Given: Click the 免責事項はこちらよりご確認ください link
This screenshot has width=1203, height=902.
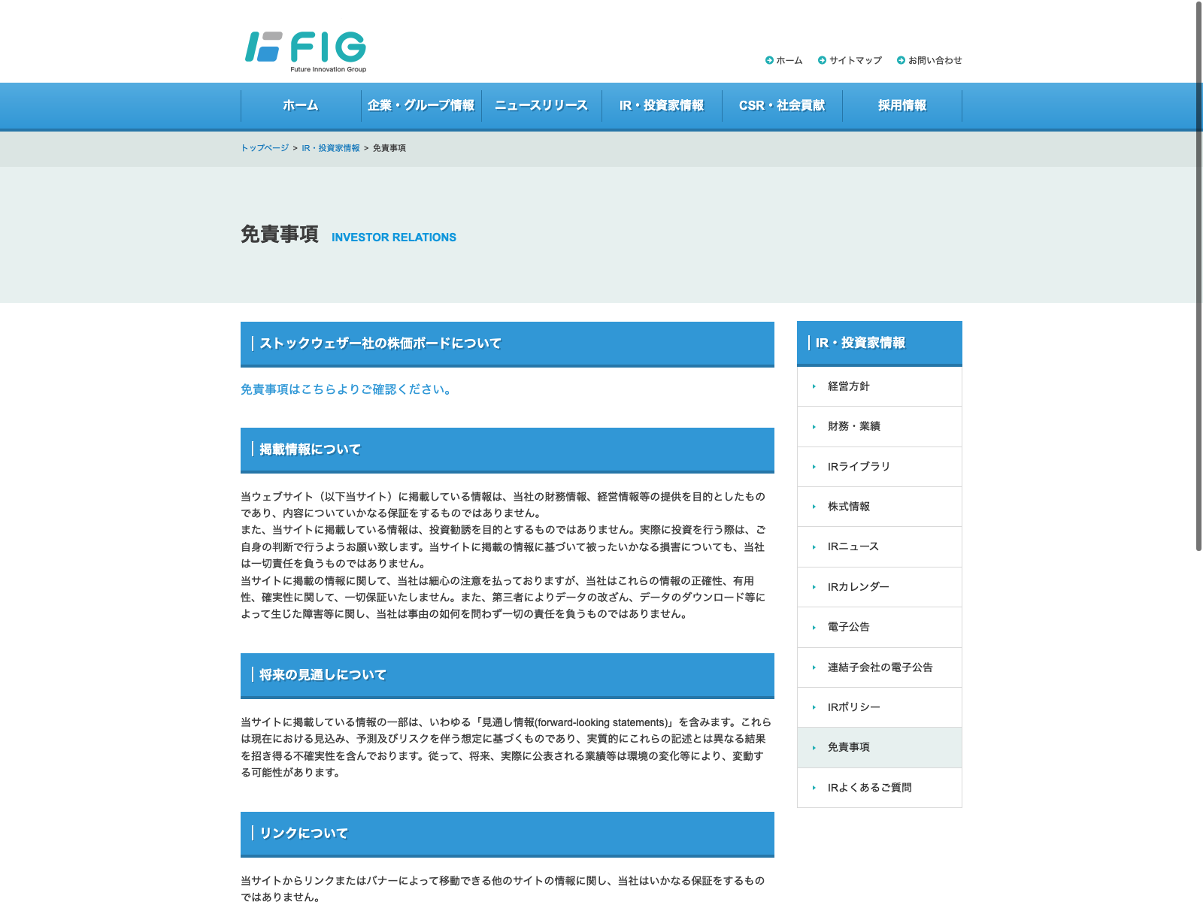Looking at the screenshot, I should pos(346,389).
